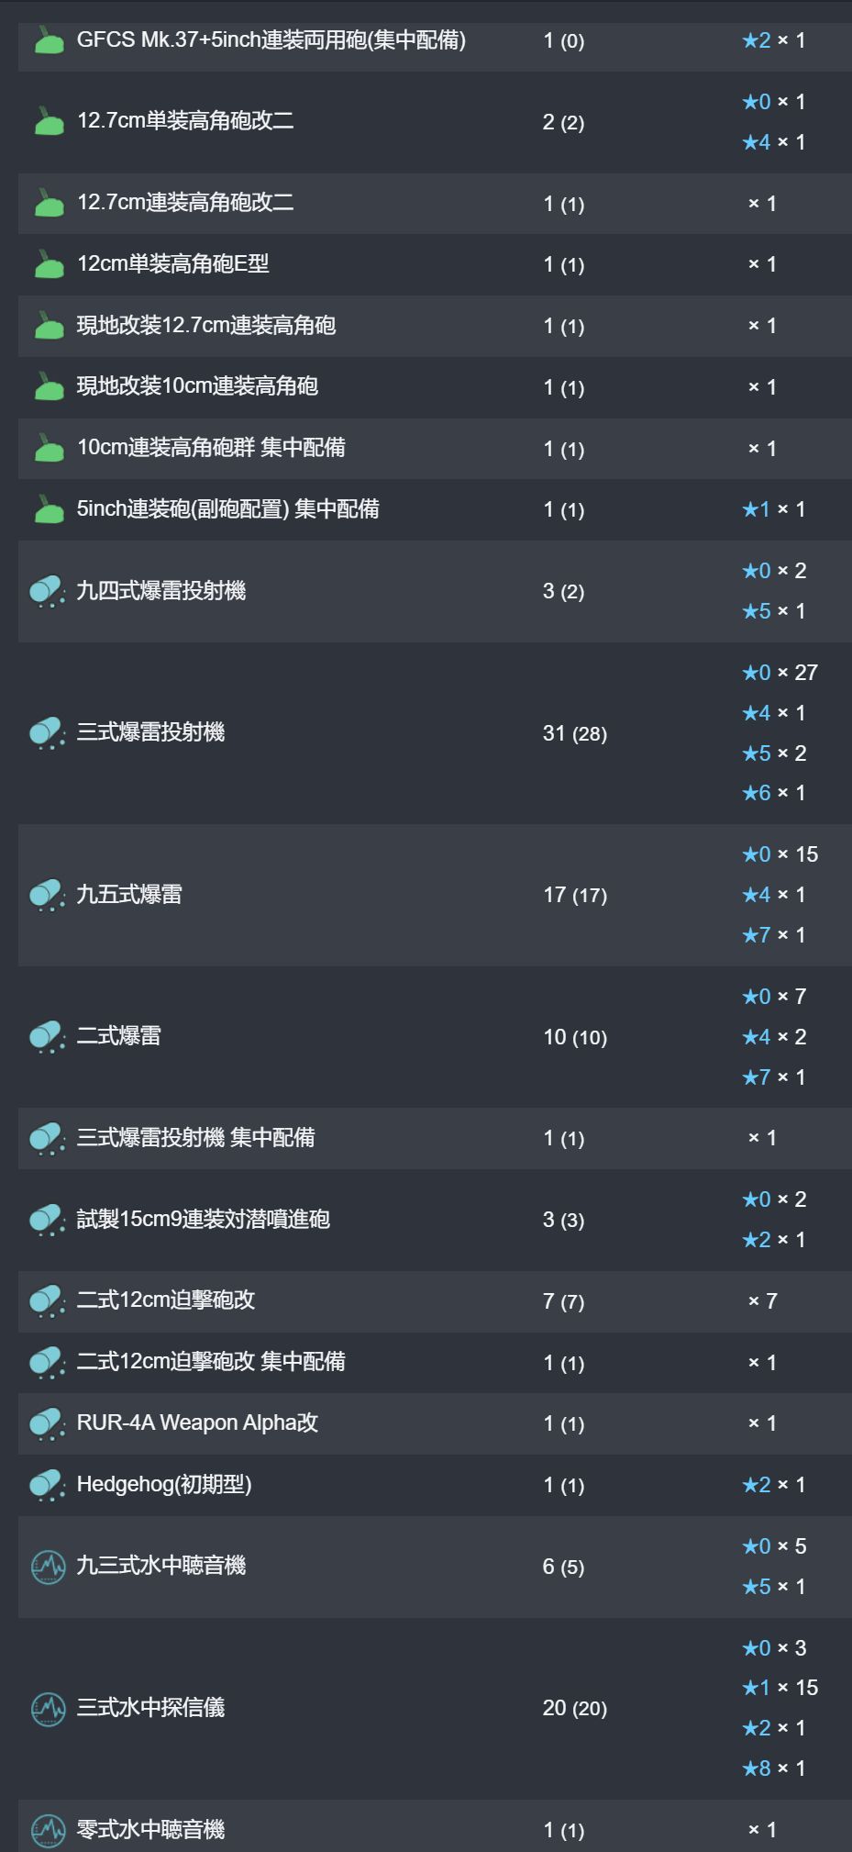
Task: Click the sonar icon beside 三式水中探信儀
Action: [x=49, y=1708]
